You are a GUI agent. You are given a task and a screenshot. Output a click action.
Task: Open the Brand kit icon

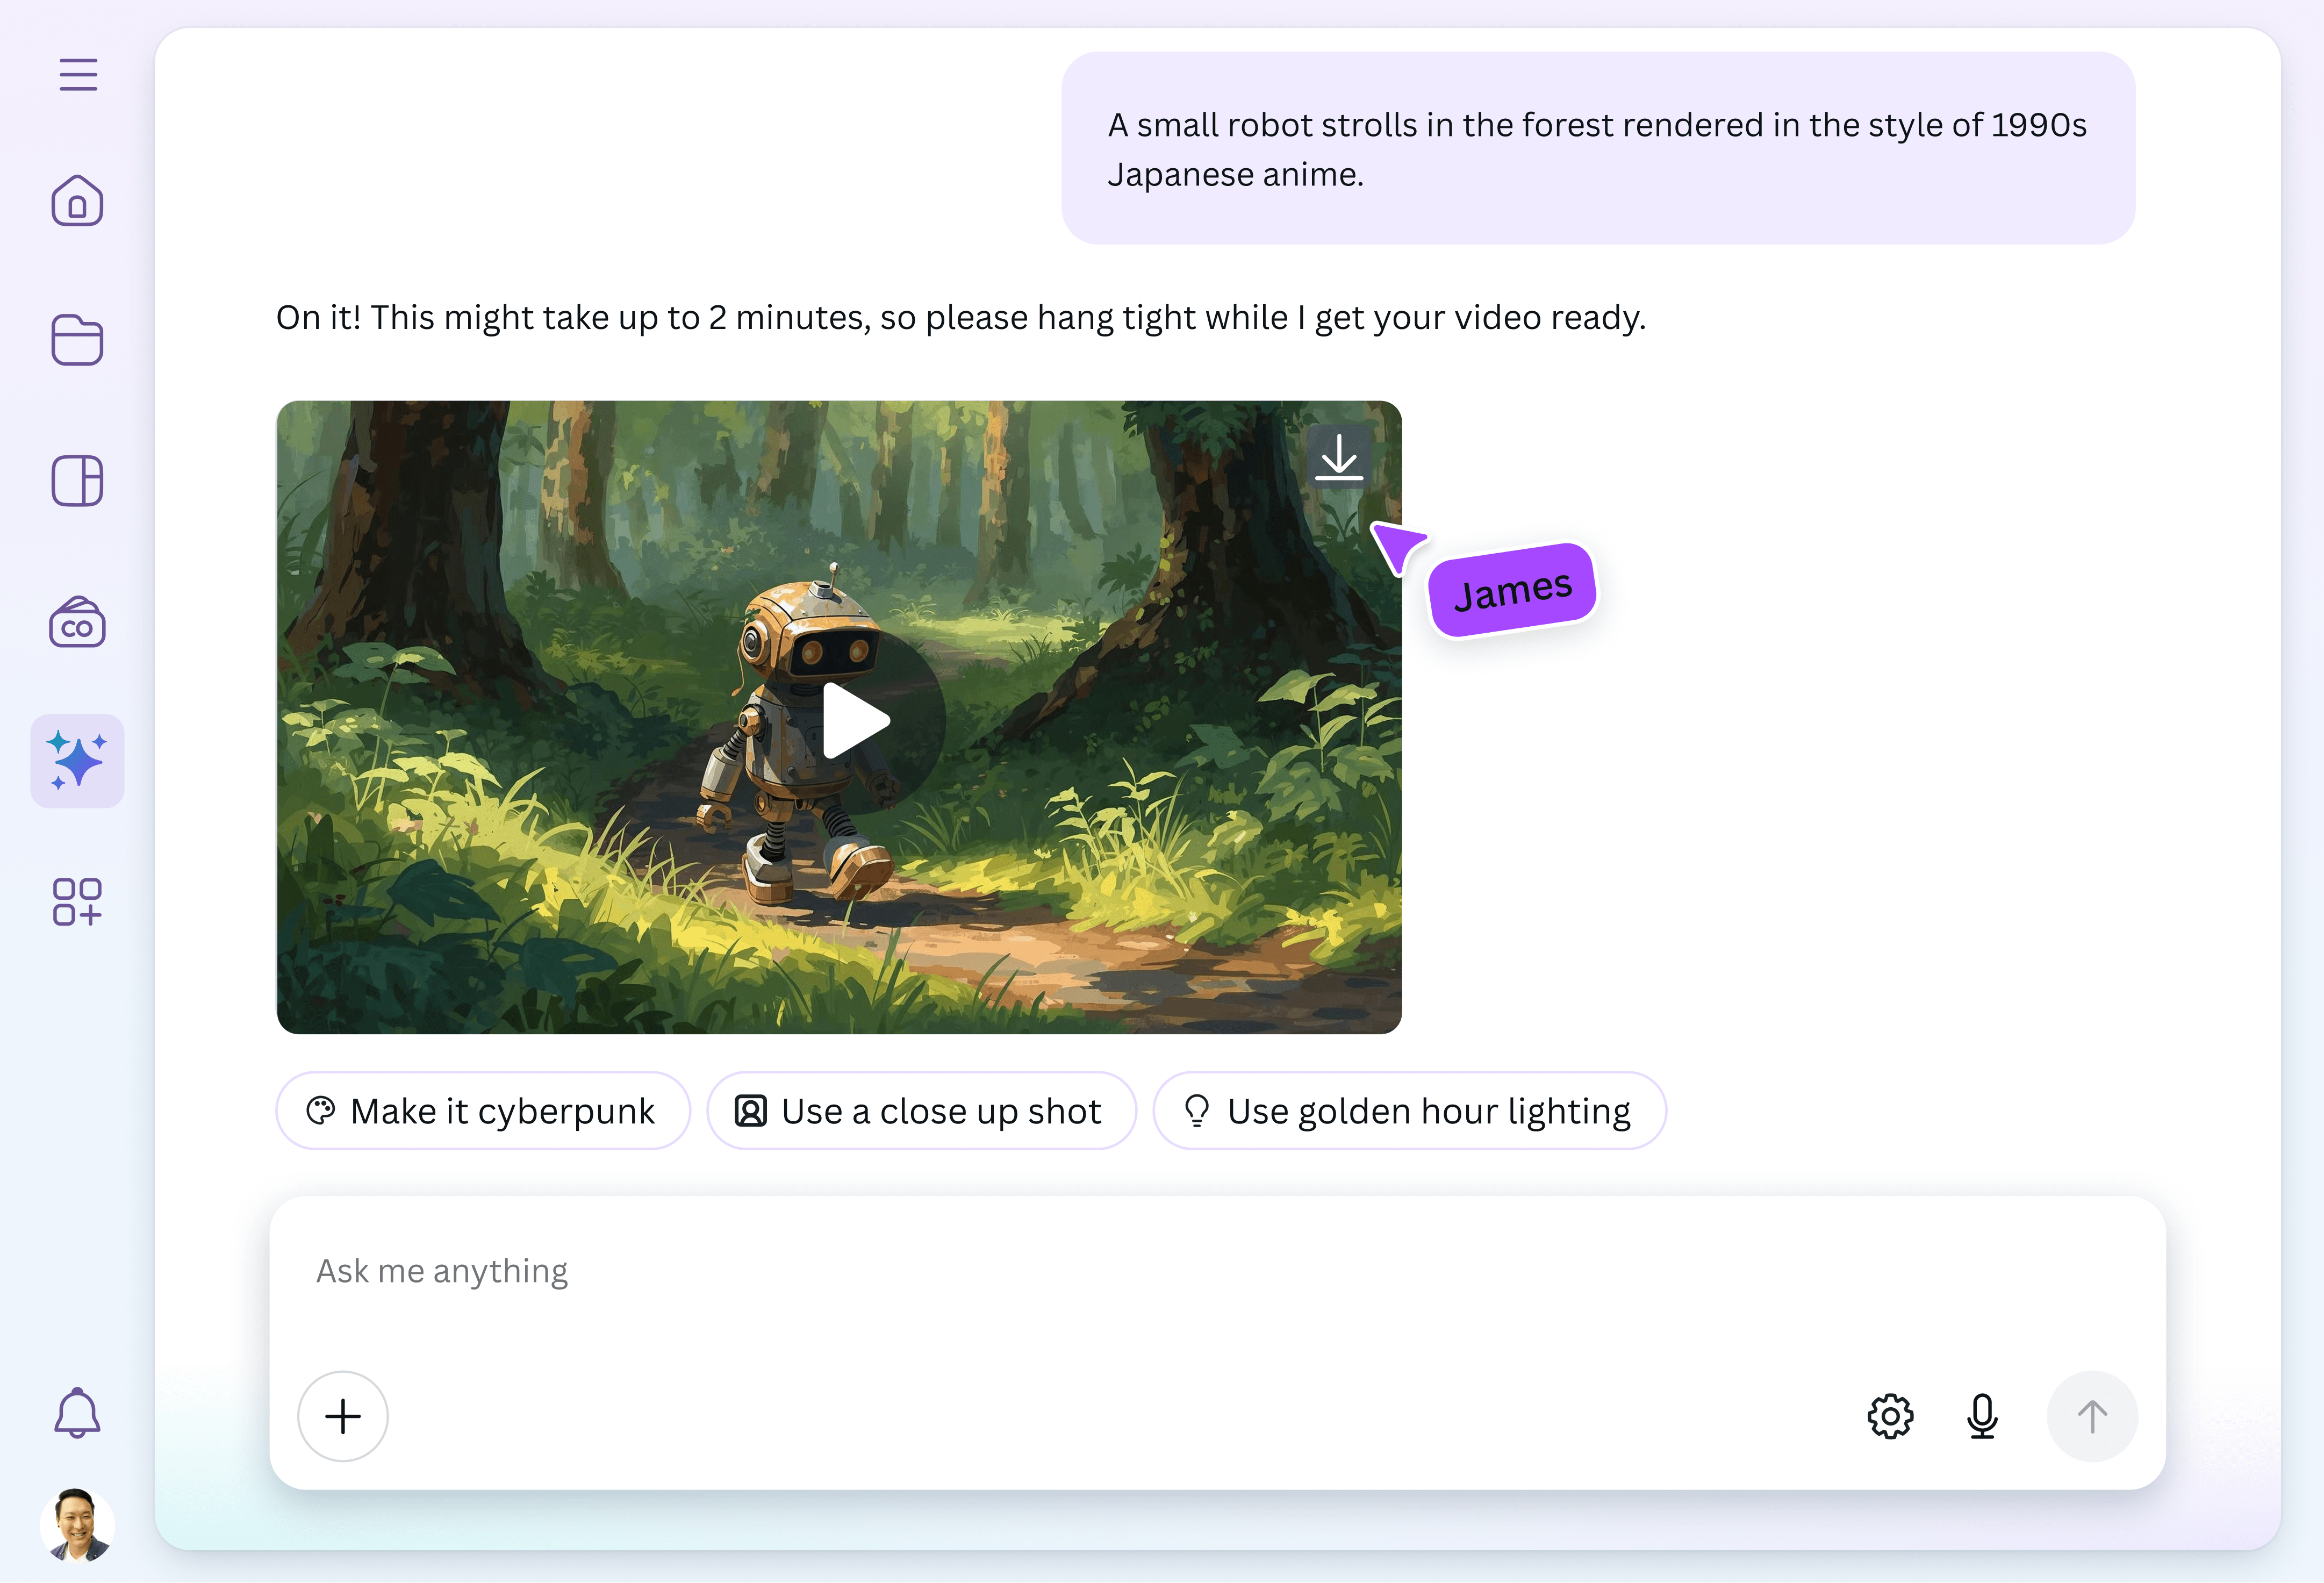click(78, 623)
